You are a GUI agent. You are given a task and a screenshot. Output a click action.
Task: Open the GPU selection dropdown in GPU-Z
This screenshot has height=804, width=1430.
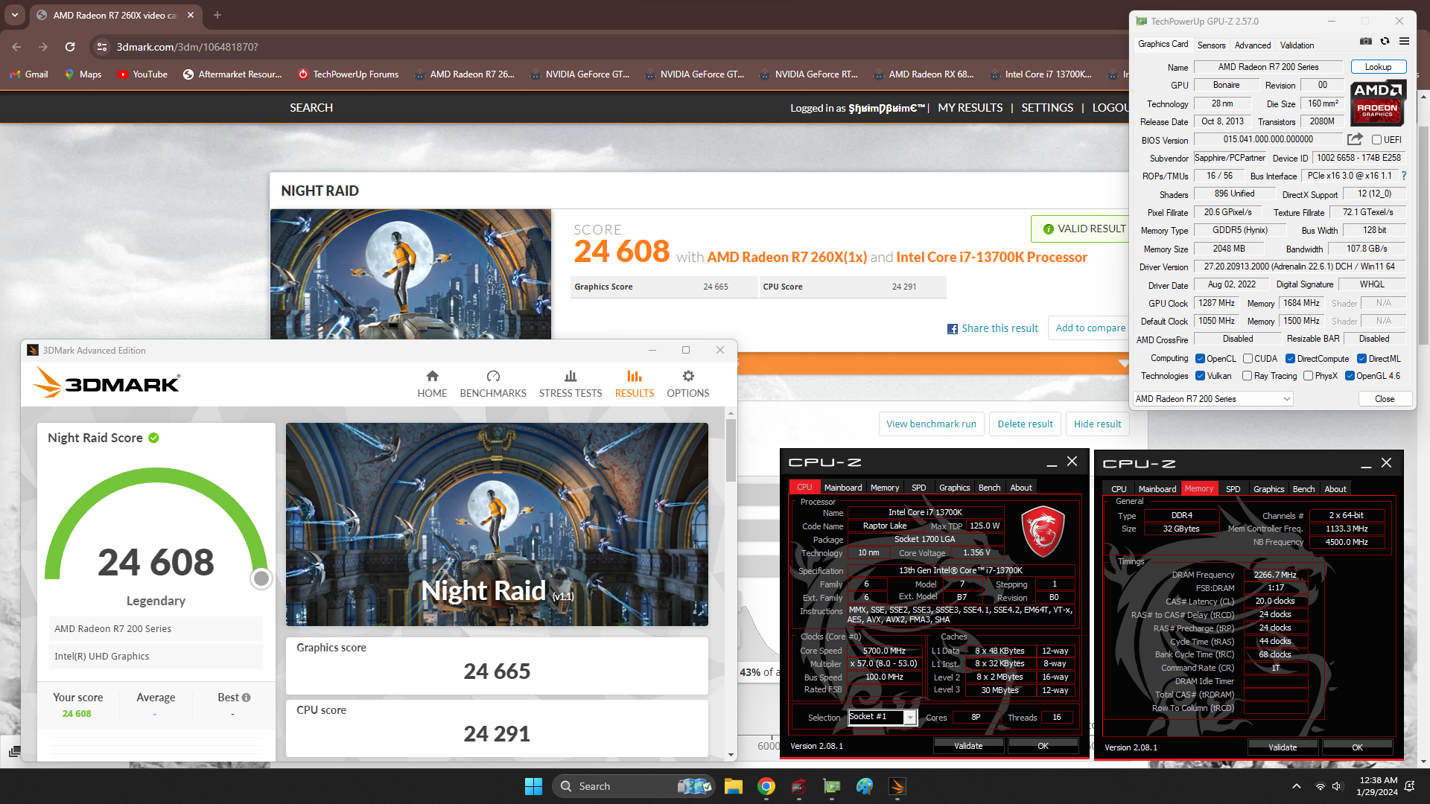1213,399
